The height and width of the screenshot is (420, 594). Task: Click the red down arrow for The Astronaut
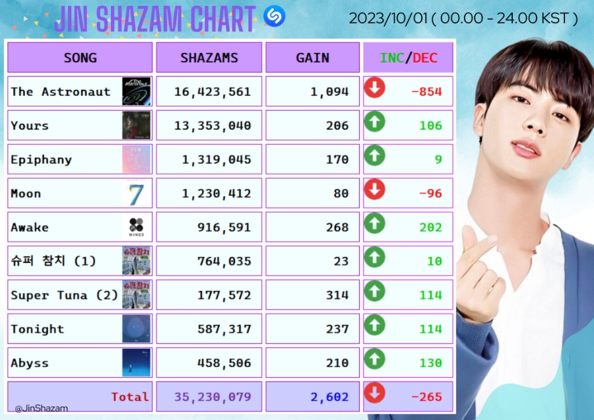point(375,88)
